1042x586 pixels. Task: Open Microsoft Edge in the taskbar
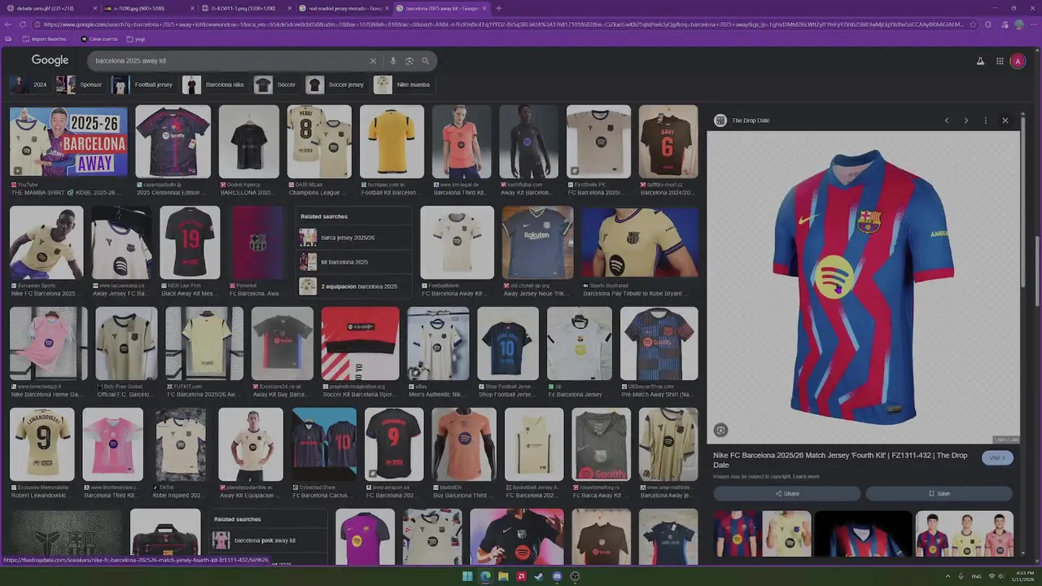pyautogui.click(x=485, y=576)
